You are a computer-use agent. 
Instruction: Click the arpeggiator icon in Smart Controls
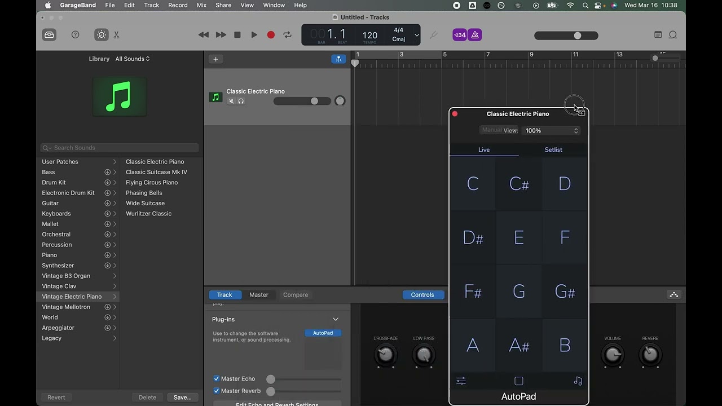pyautogui.click(x=673, y=295)
